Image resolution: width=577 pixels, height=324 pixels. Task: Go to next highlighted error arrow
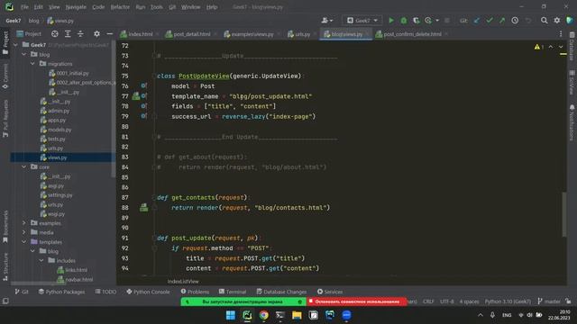(x=561, y=47)
